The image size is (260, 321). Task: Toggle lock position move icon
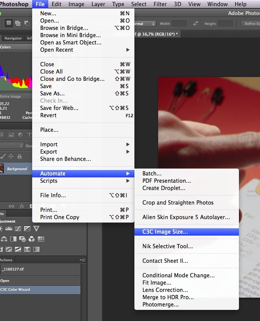click(11, 156)
